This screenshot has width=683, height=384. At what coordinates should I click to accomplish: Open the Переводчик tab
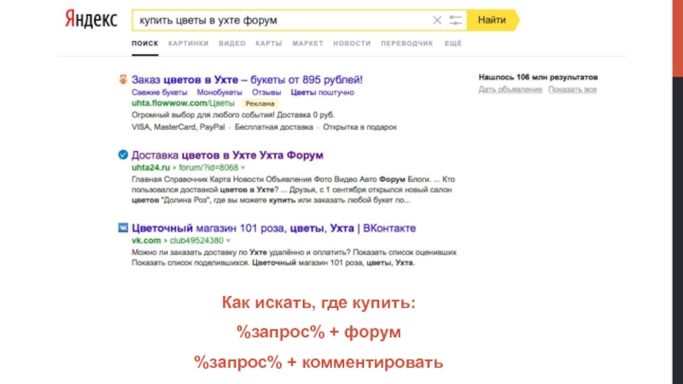coord(407,44)
